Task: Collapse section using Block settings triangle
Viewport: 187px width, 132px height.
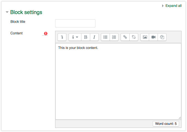Action: [x=7, y=12]
